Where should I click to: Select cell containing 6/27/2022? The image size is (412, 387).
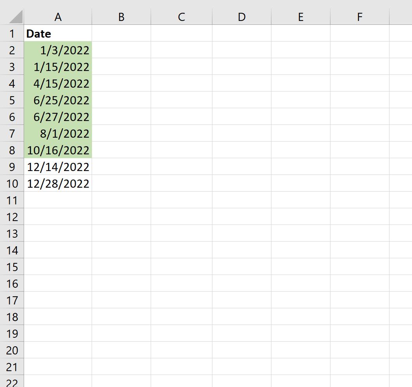(58, 116)
